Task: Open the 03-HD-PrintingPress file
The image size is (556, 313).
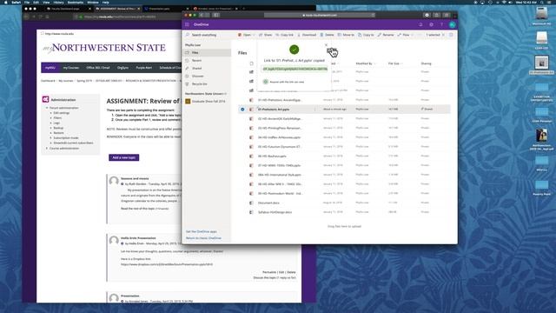Action: click(x=280, y=128)
